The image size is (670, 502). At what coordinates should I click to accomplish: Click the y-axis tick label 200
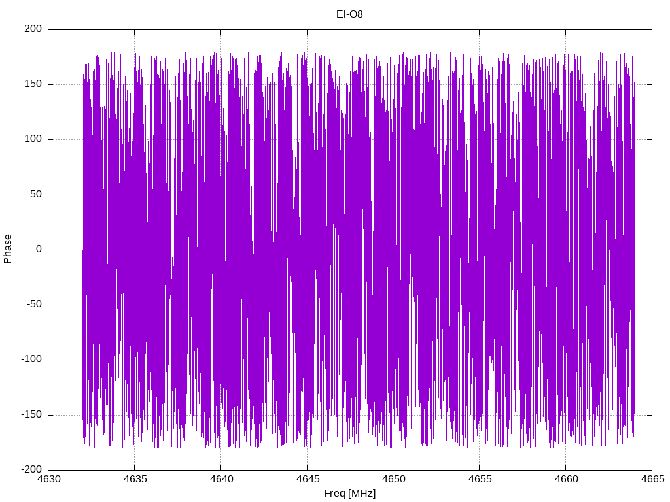33,29
